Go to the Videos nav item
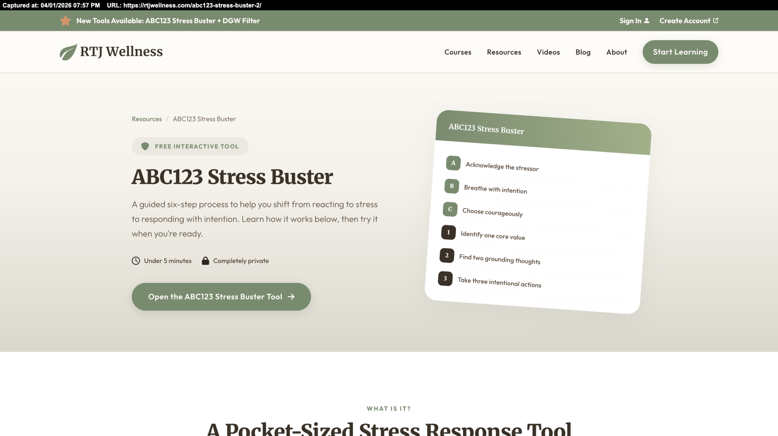Image resolution: width=778 pixels, height=436 pixels. (548, 52)
